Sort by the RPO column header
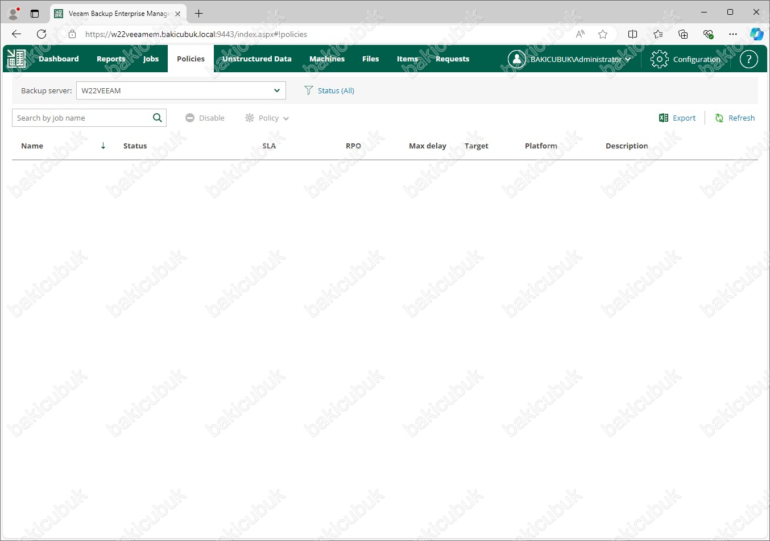 [353, 146]
